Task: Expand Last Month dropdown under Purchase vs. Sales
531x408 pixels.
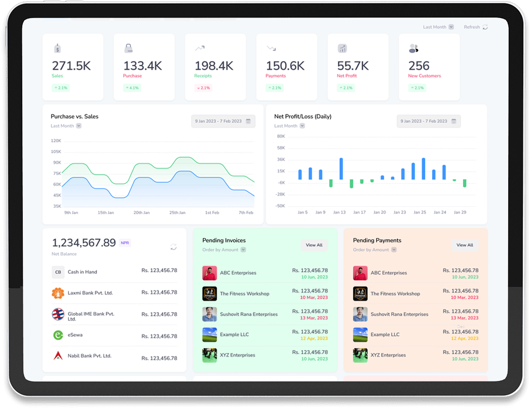Action: [79, 126]
